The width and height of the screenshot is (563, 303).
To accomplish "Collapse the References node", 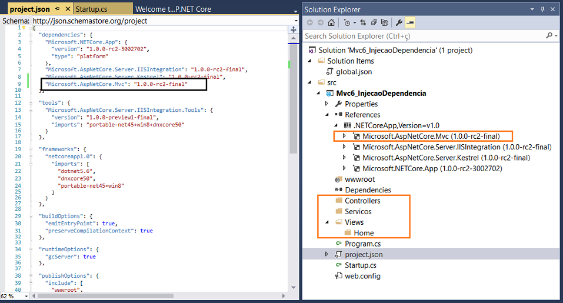I will tap(327, 115).
